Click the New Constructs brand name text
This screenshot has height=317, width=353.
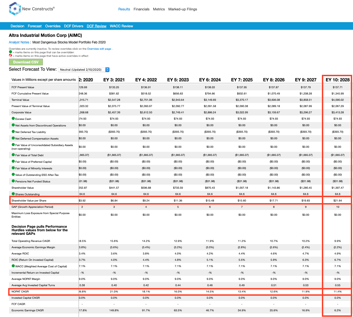(x=38, y=9)
